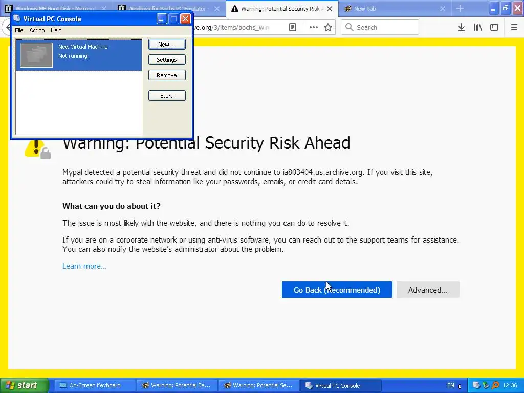
Task: Click the 'Not running' status text
Action: pos(73,56)
